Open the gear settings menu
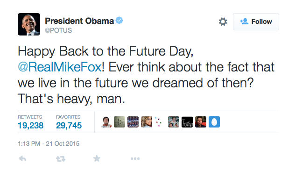This screenshot has width=295, height=170. click(x=223, y=21)
